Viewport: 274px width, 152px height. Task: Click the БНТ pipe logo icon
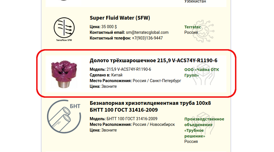point(64,117)
